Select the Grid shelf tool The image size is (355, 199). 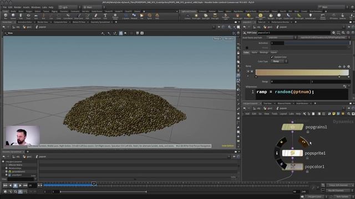pos(35,16)
